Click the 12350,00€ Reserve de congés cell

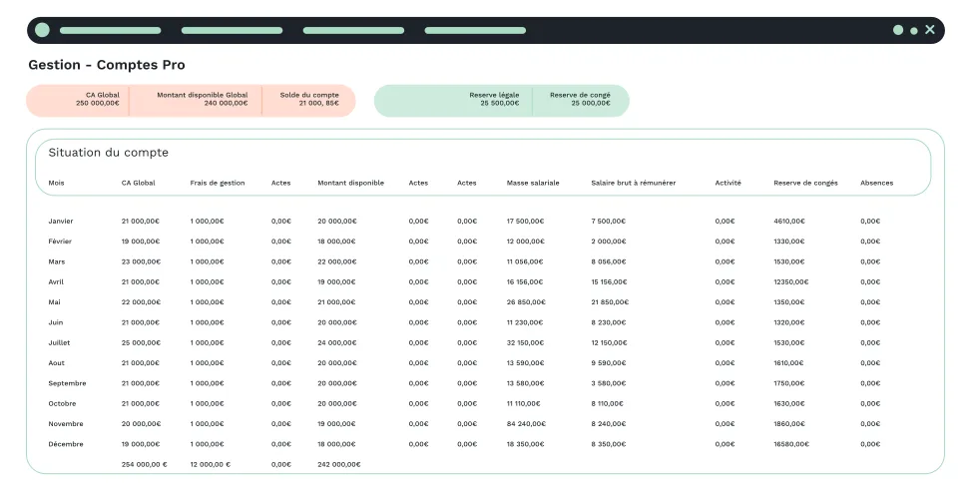(791, 282)
